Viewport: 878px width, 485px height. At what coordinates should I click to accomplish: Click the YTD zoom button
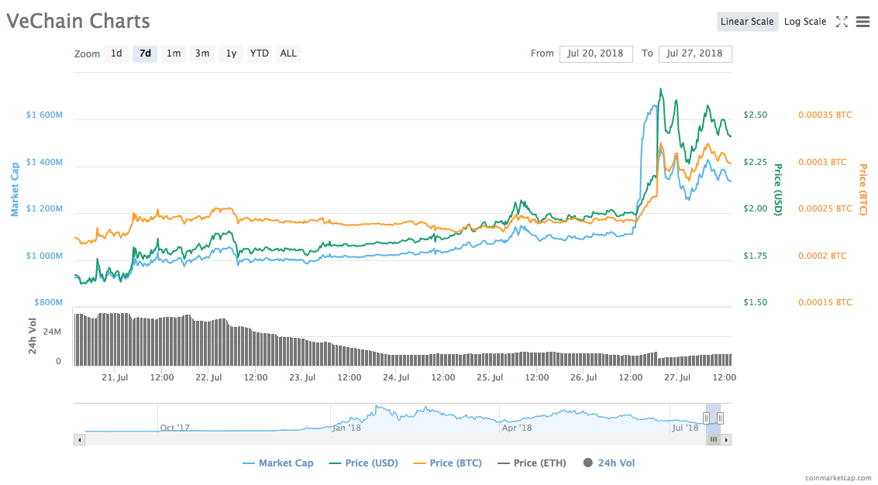coord(260,53)
